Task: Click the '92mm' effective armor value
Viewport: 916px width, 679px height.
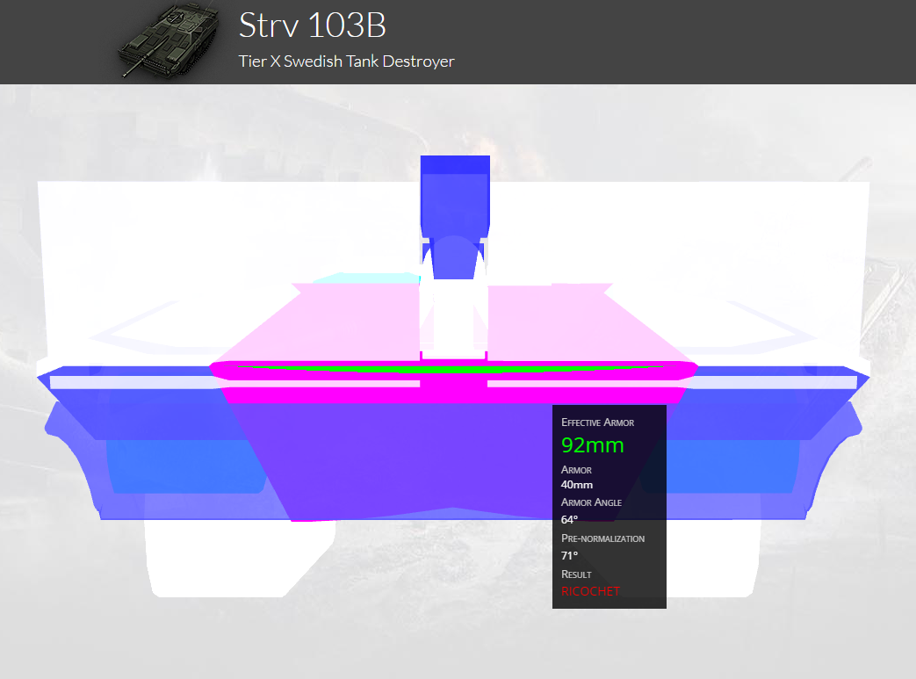Action: pyautogui.click(x=592, y=445)
